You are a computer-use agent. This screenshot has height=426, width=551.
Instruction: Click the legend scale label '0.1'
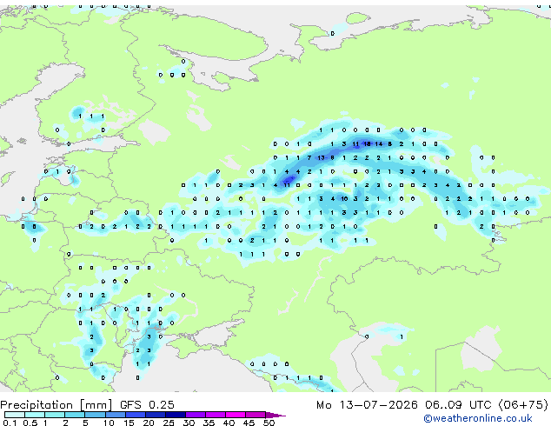pyautogui.click(x=10, y=423)
